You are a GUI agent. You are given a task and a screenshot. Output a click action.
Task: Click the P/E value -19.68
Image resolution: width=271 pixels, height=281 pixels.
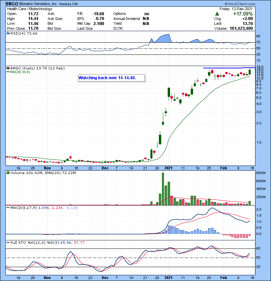click(98, 14)
